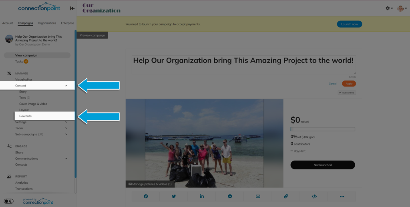
Task: Apply the campaign title edit
Action: pyautogui.click(x=349, y=84)
